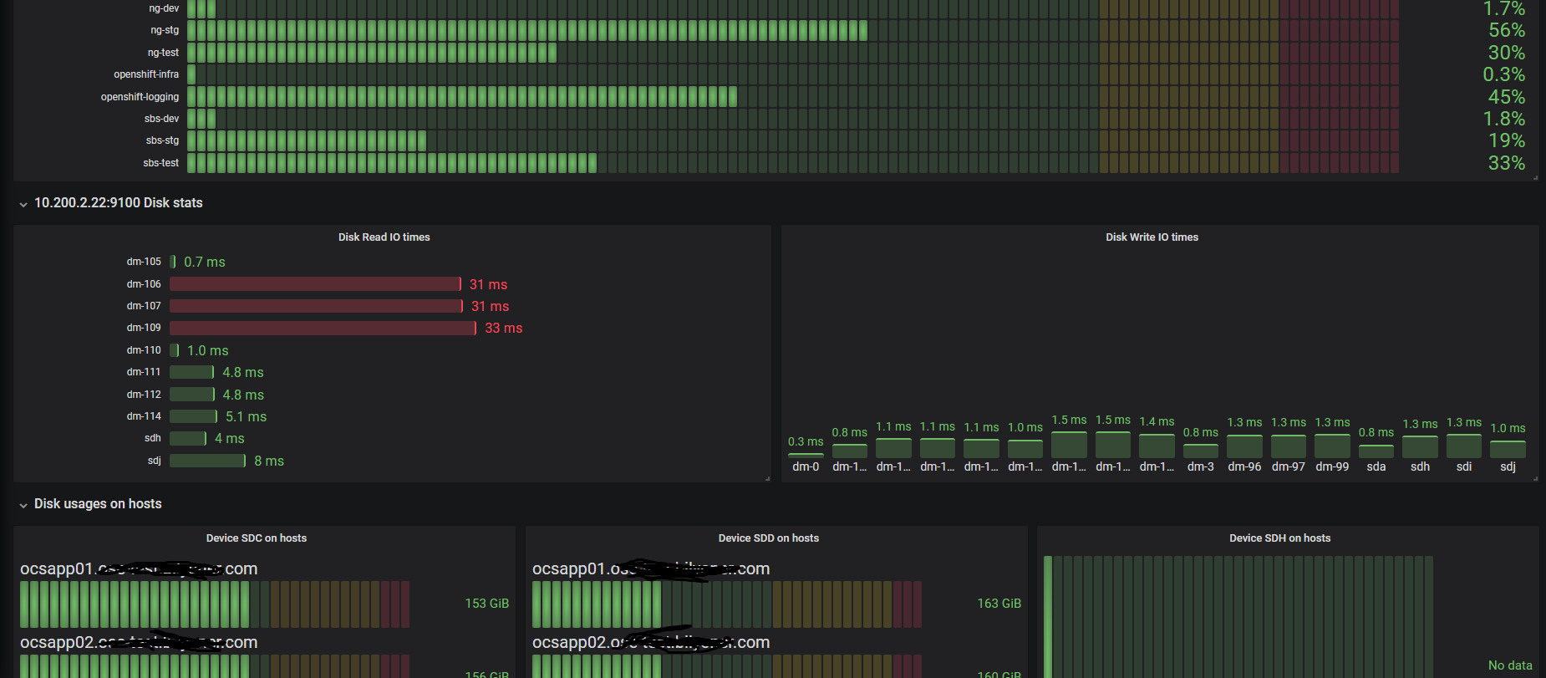
Task: Open the Disk Read IO times panel title menu
Action: (384, 237)
